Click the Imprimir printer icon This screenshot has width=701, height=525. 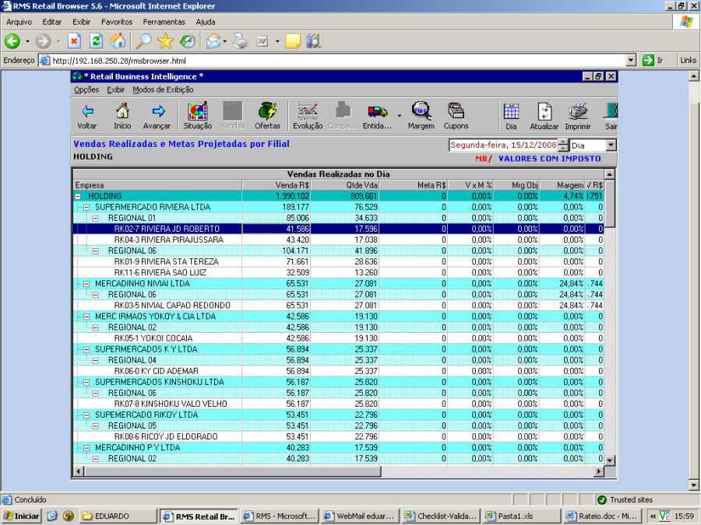click(x=577, y=111)
